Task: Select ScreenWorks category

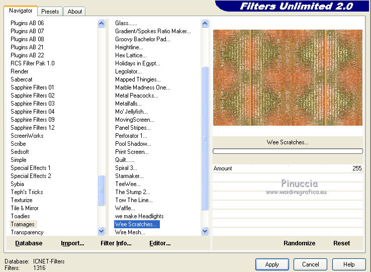Action: pos(27,136)
